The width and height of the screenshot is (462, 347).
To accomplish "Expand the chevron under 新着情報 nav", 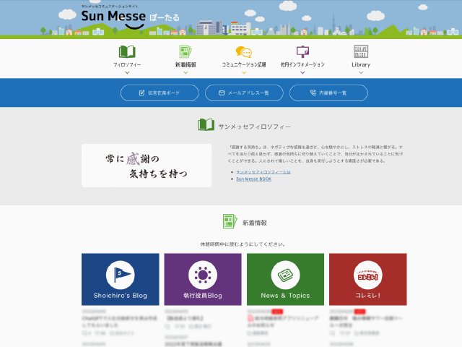I will point(186,72).
